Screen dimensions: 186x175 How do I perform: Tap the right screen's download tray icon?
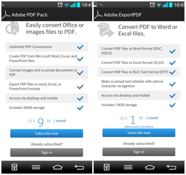click(x=106, y=167)
